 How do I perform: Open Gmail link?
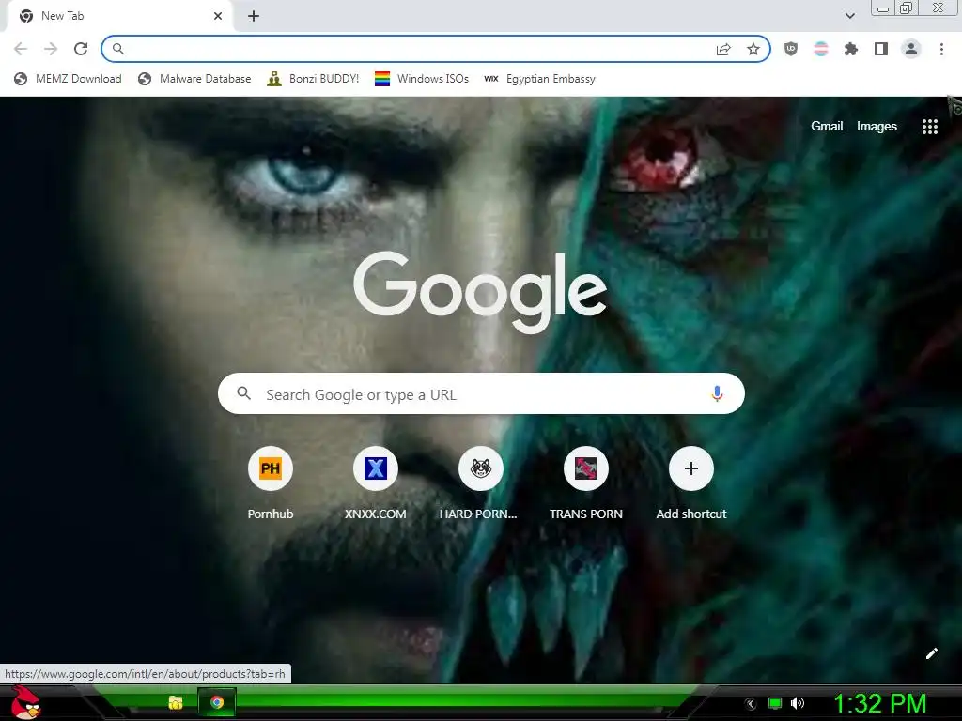pos(827,127)
